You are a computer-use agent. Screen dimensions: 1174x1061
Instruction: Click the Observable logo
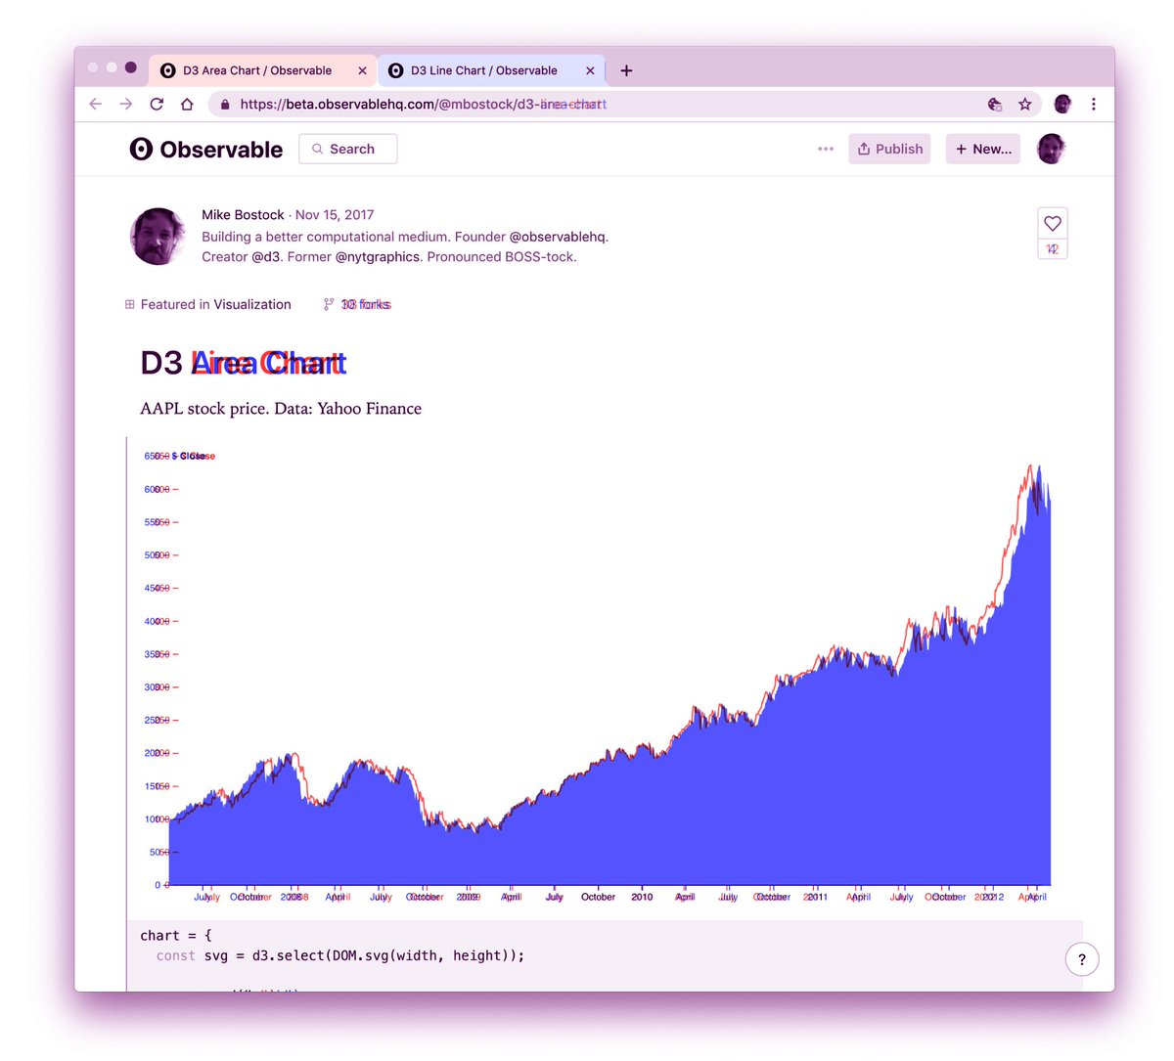pyautogui.click(x=206, y=150)
